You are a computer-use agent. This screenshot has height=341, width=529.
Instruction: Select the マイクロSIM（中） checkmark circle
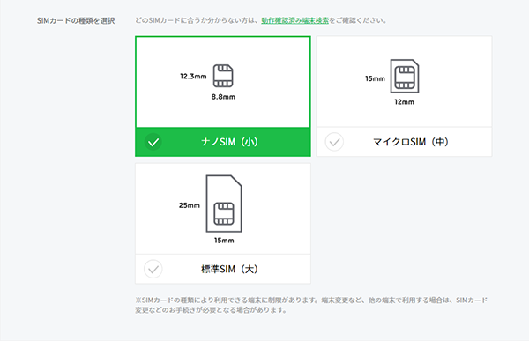tap(334, 142)
